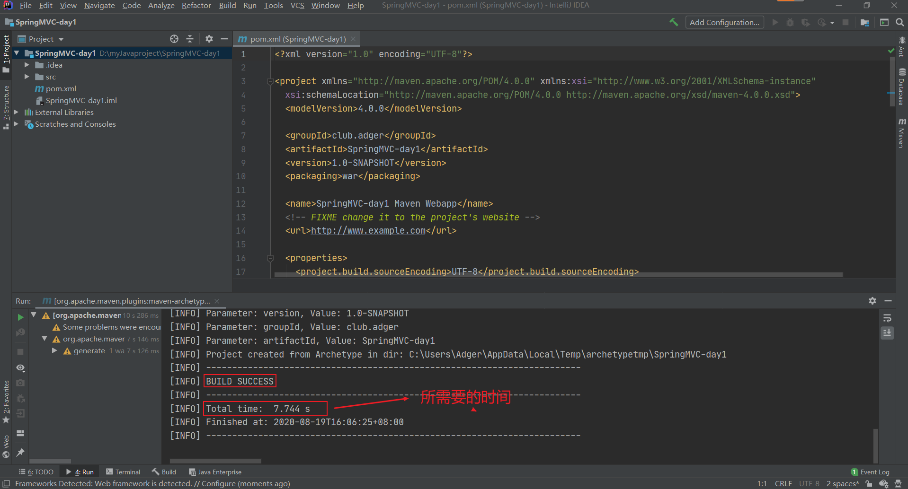Open the Run panel settings gear

[x=872, y=301]
